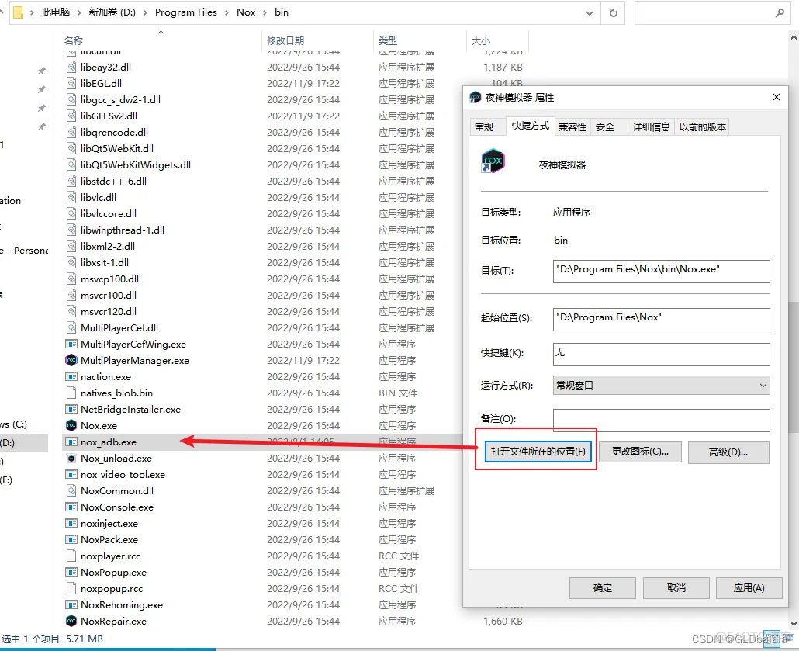Click the nox_adb.exe file icon
The width and height of the screenshot is (799, 651).
pyautogui.click(x=71, y=442)
